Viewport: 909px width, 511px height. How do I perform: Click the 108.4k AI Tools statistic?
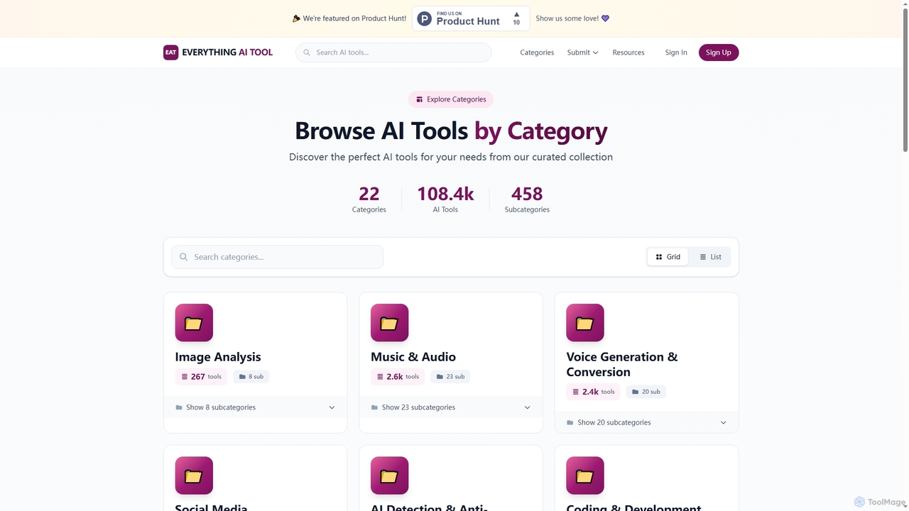(445, 199)
